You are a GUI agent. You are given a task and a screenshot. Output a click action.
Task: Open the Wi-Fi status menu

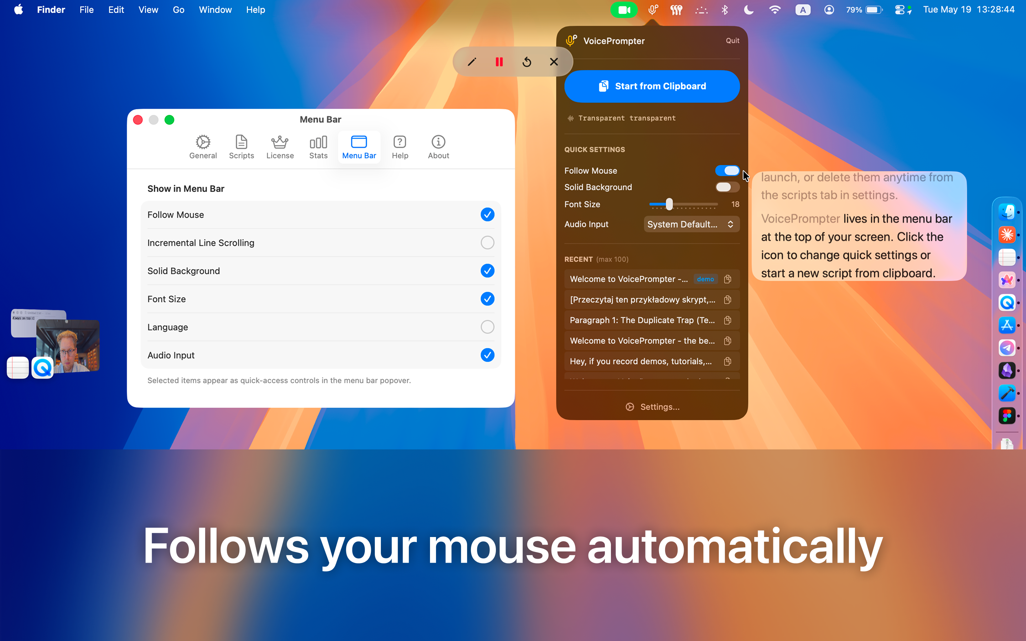(774, 10)
